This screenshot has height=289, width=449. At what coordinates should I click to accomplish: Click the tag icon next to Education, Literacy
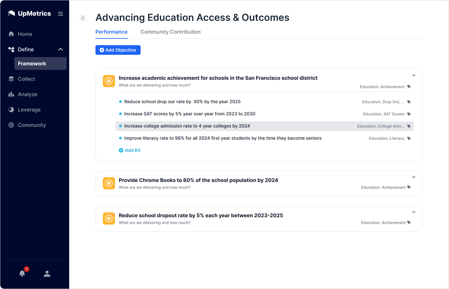click(x=409, y=138)
